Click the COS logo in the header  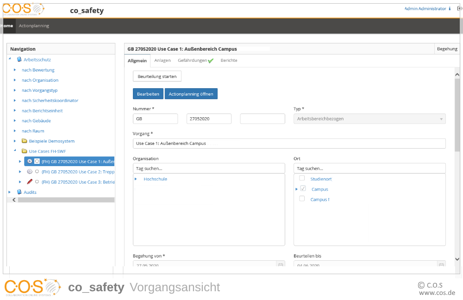tap(23, 9)
